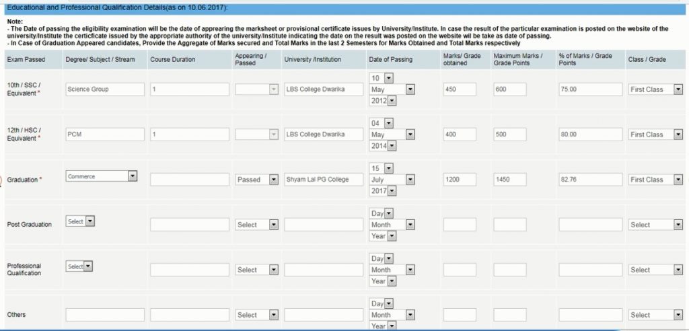This screenshot has width=689, height=331.
Task: Click the 12th/HSC marks obtained field showing 400
Action: [x=460, y=135]
